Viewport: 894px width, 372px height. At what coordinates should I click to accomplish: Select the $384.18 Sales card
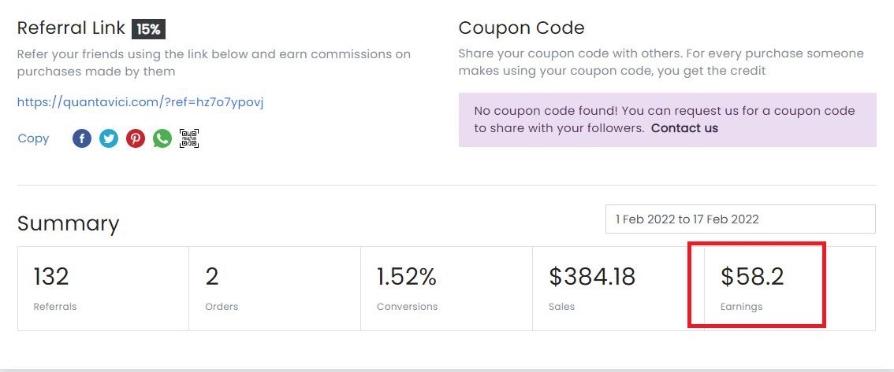click(x=618, y=289)
